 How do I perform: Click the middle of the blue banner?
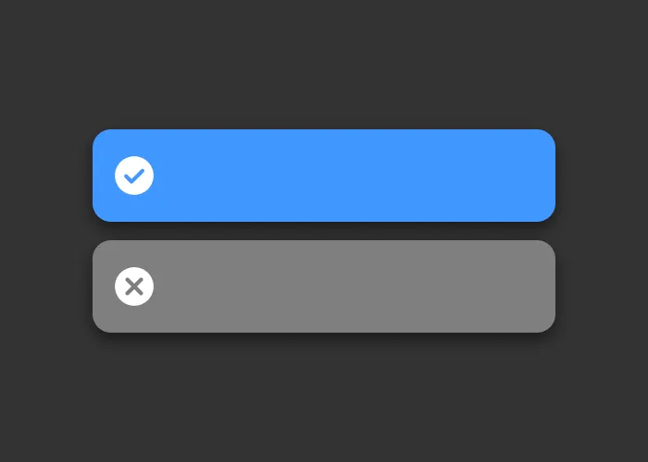(x=324, y=176)
